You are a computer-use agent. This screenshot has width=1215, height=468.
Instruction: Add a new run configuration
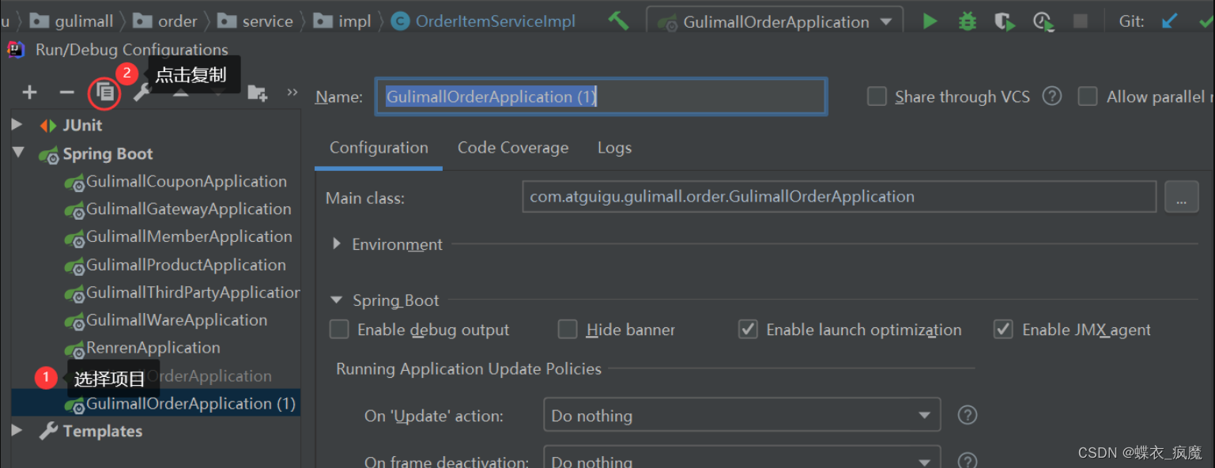[x=30, y=93]
